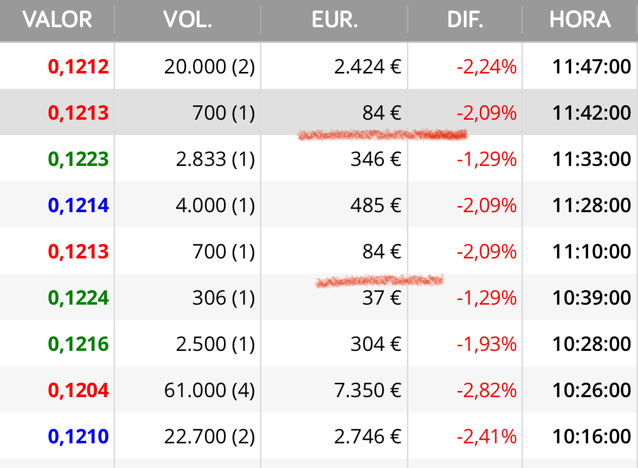
Task: Select the HORA column header
Action: (580, 20)
